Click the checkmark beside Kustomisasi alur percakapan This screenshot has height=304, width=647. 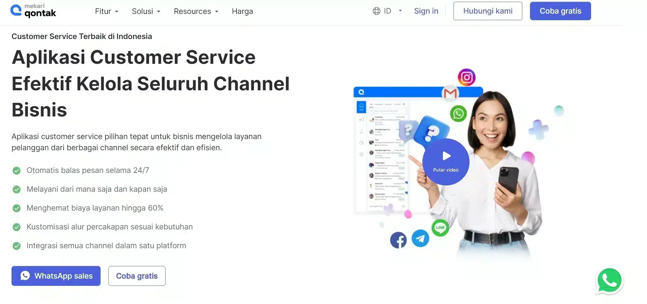click(x=16, y=227)
